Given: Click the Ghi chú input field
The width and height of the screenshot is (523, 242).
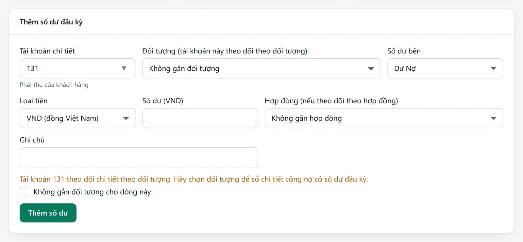Looking at the screenshot, I should [x=139, y=157].
